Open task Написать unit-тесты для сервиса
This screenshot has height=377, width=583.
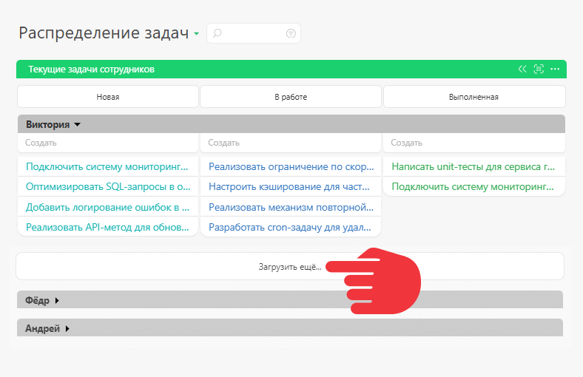[x=474, y=167]
